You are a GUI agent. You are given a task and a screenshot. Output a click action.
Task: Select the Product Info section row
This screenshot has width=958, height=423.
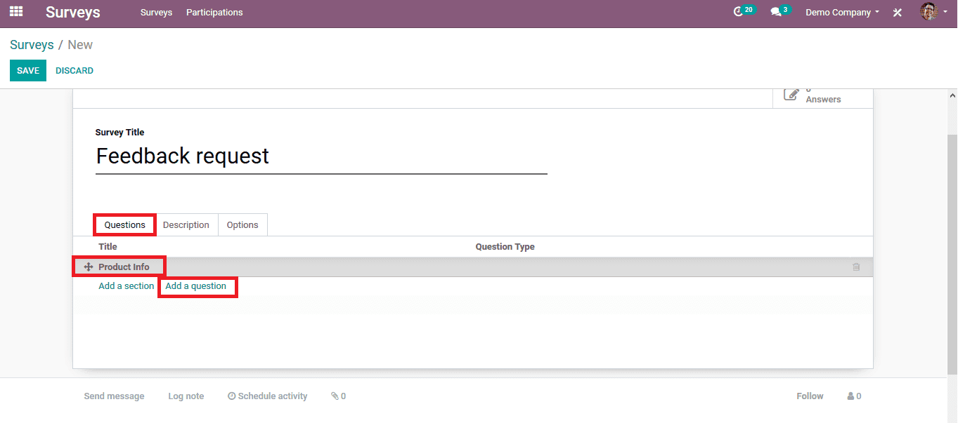(x=473, y=267)
